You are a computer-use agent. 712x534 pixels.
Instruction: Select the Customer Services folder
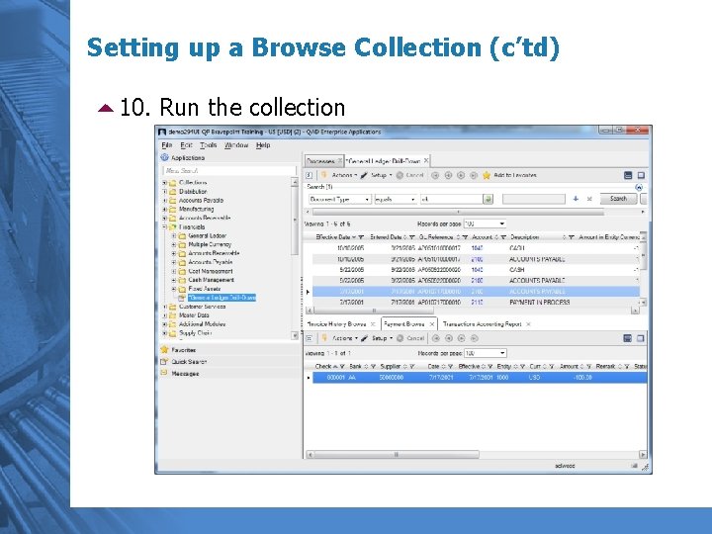pos(202,307)
